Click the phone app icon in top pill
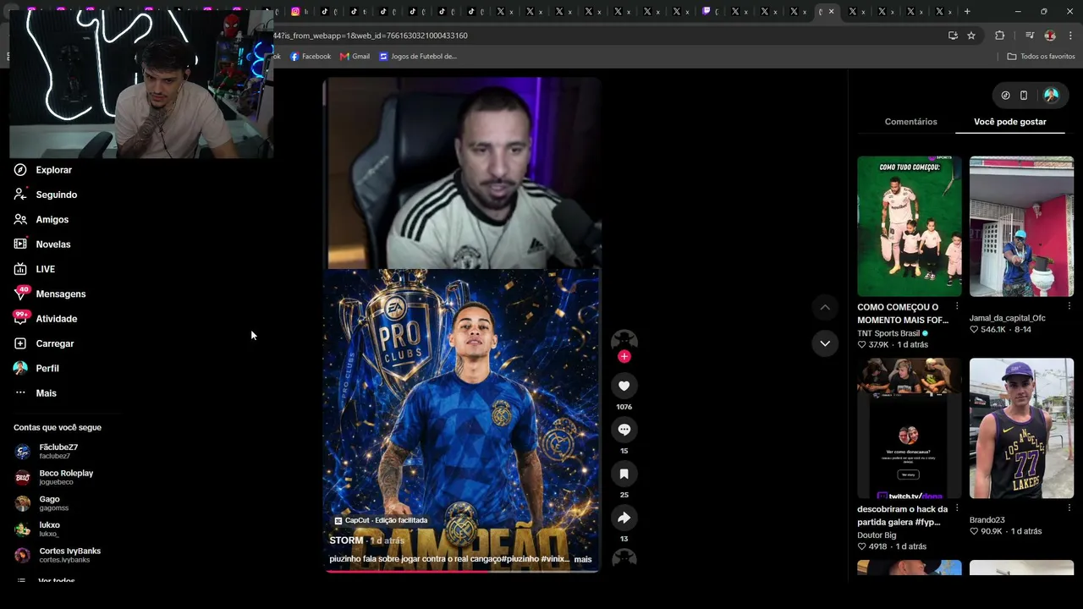This screenshot has width=1083, height=609. click(1024, 96)
